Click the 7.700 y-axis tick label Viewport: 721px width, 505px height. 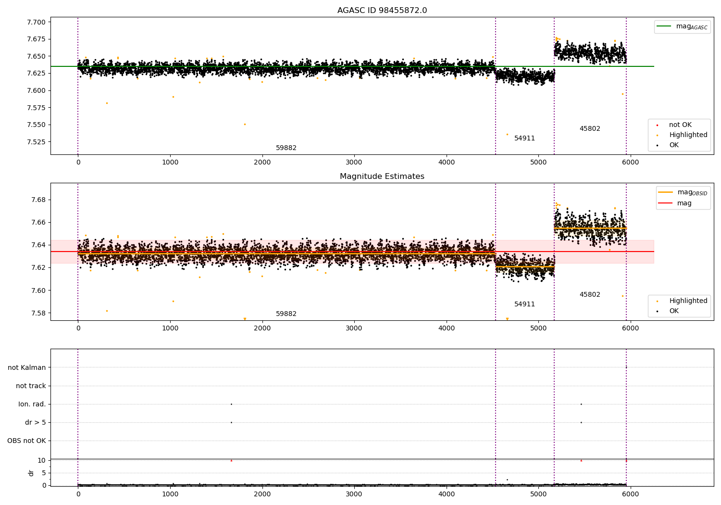36,22
